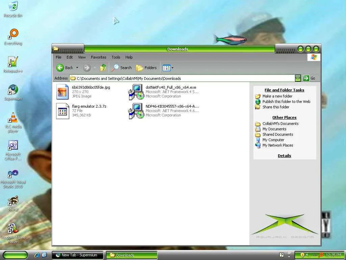Open VLC media player shortcut
Screen dimensions: 346x260
13,123
